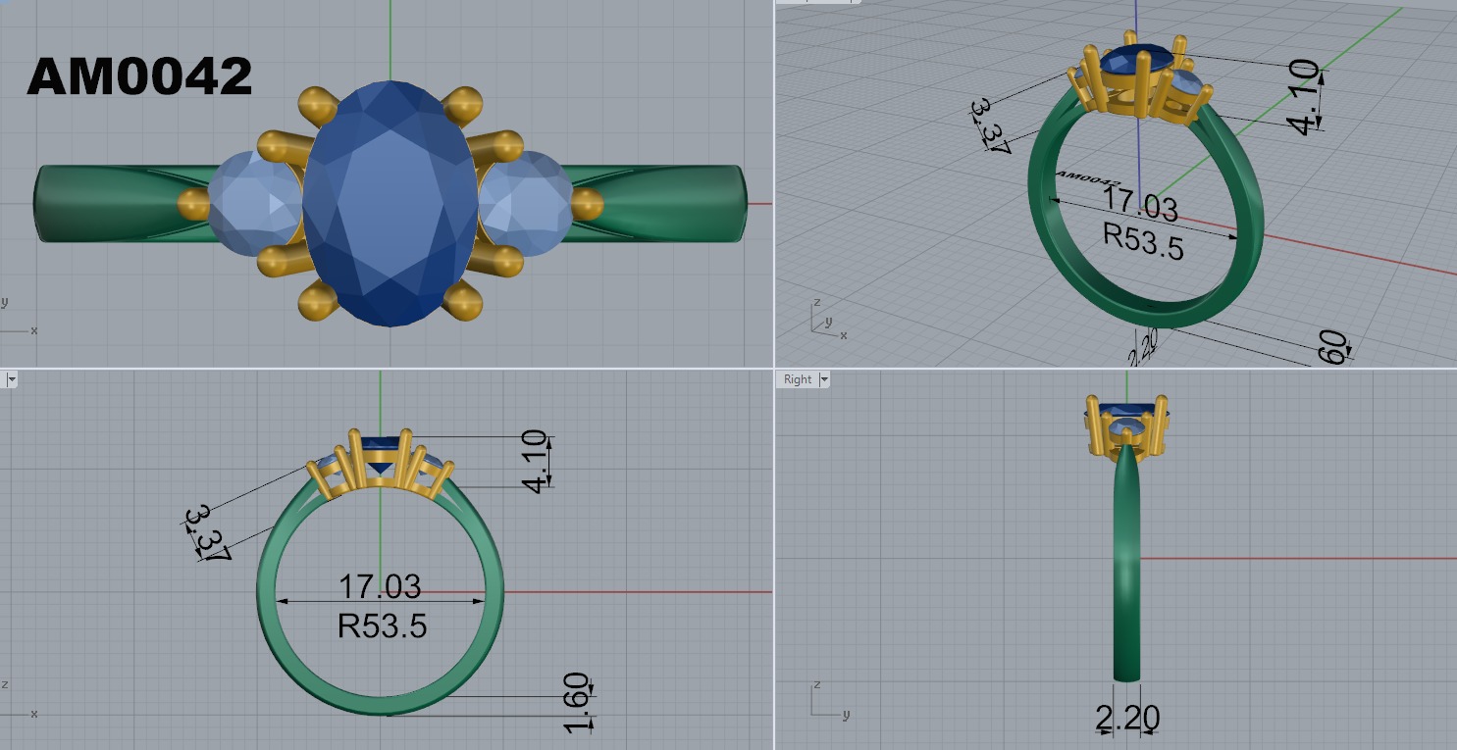Viewport: 1457px width, 750px height.
Task: Select the large oval blue center gemstone
Action: click(390, 204)
